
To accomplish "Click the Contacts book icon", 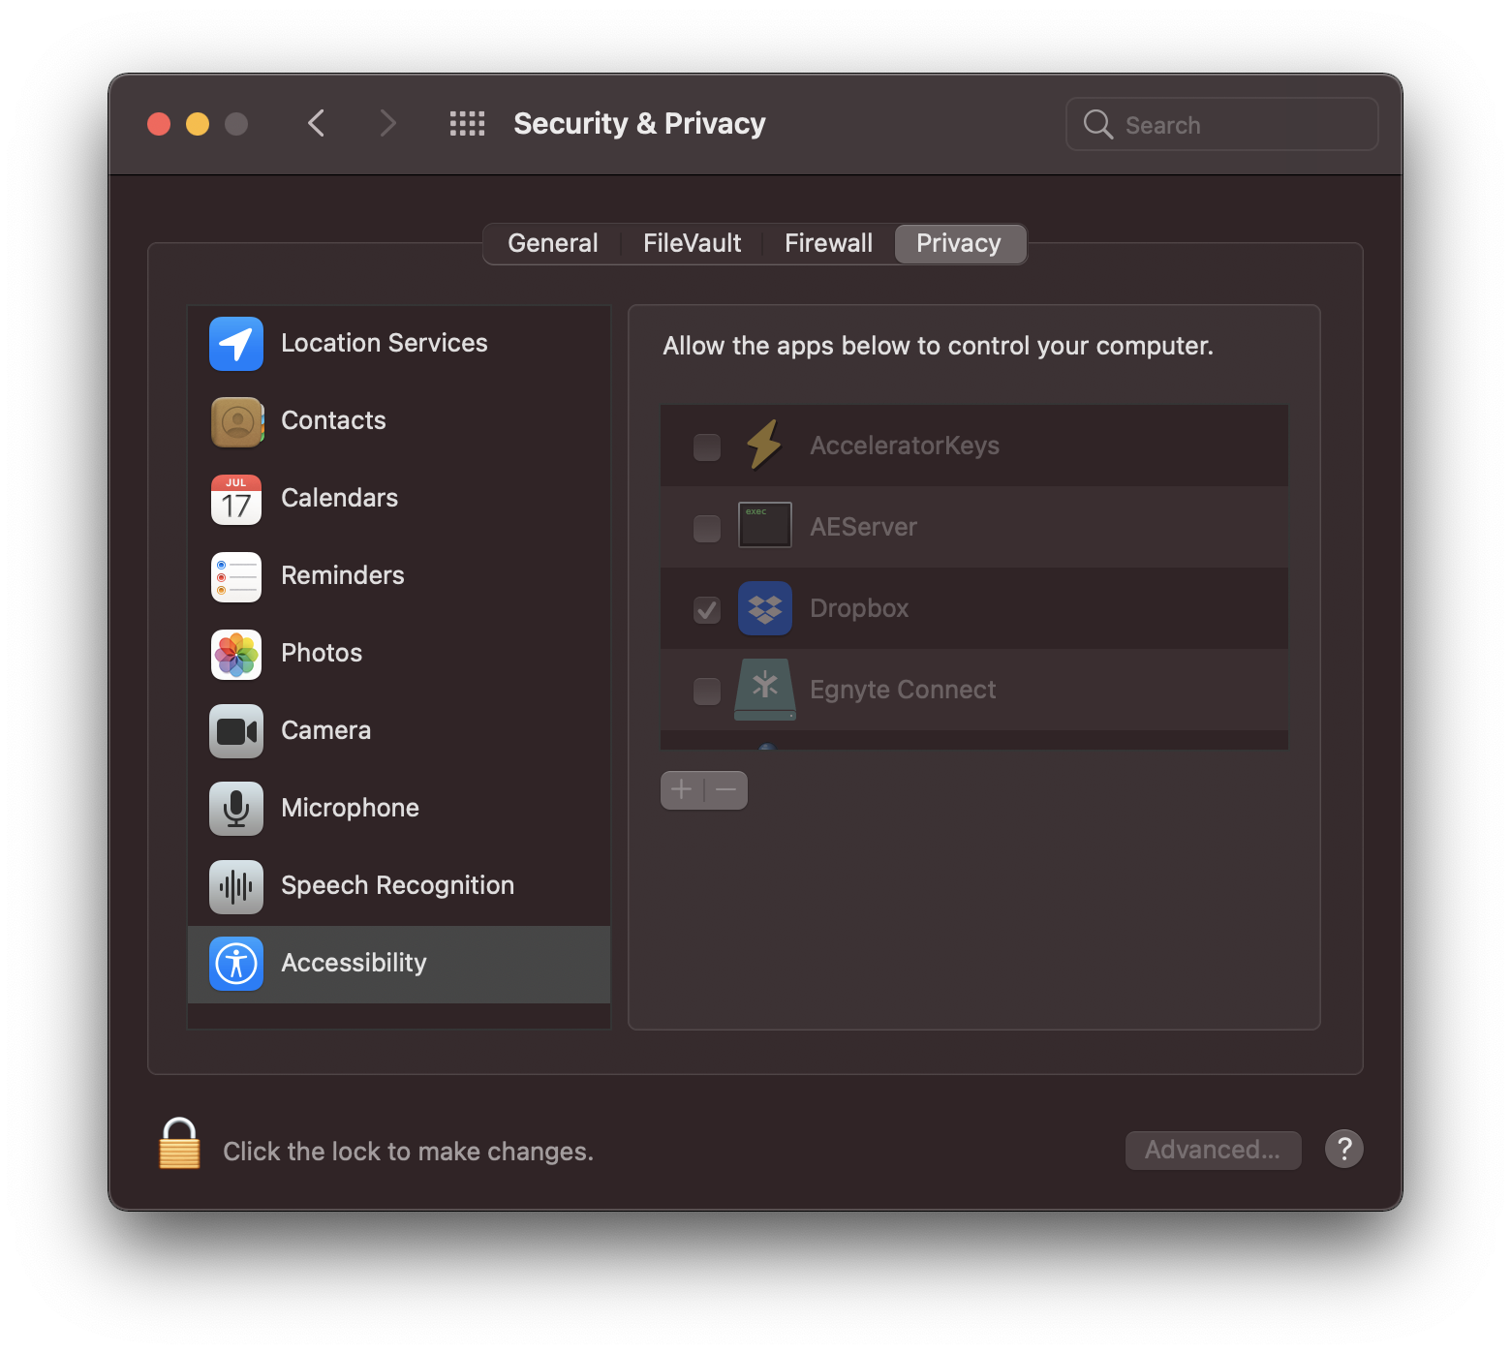I will [236, 421].
